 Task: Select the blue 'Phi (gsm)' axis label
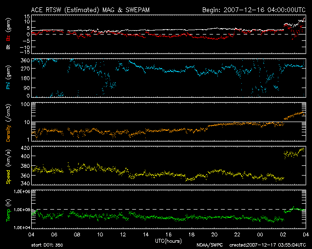[8, 78]
